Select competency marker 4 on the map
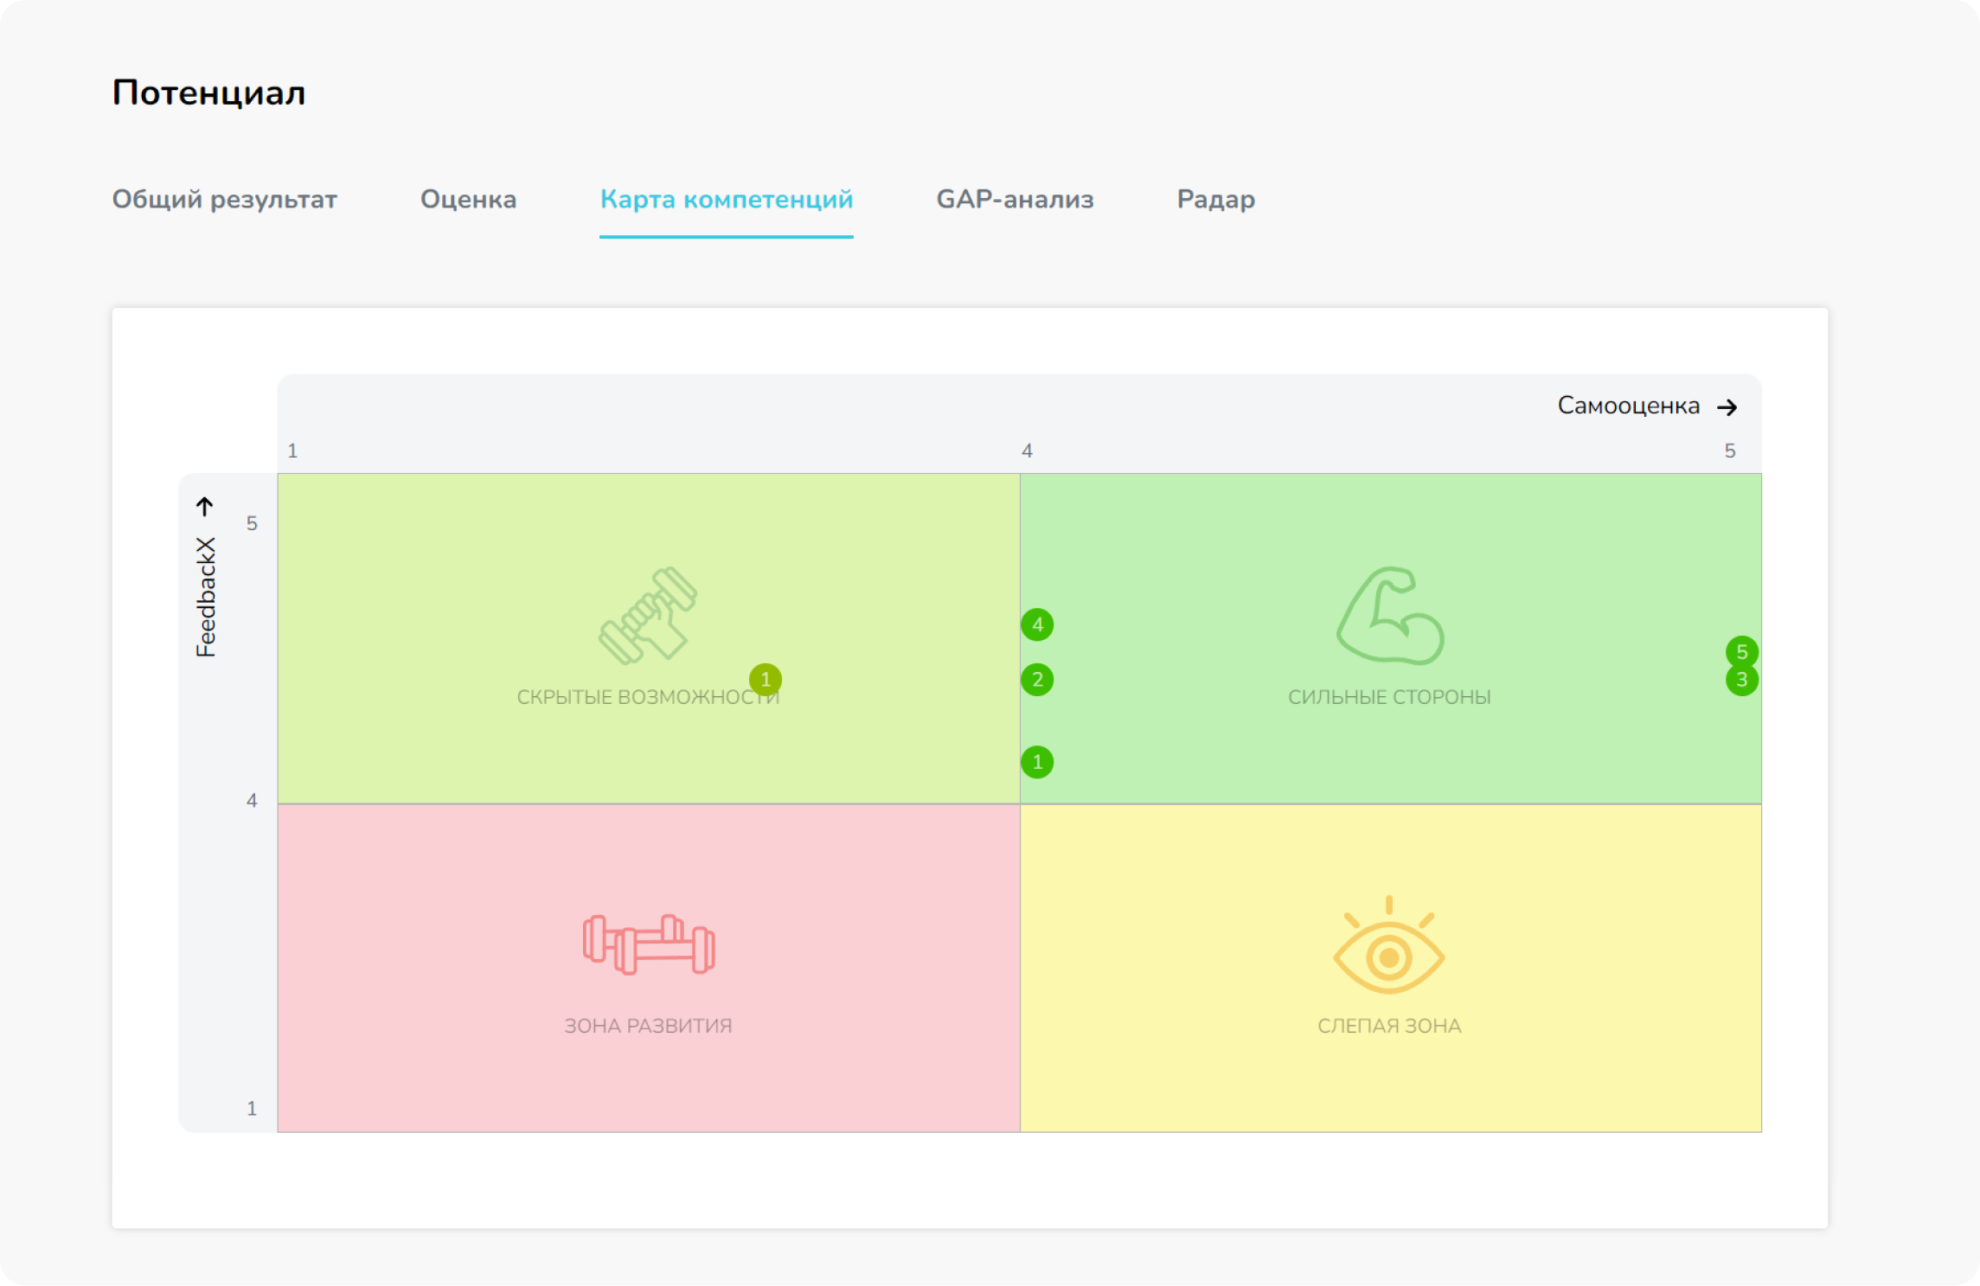This screenshot has height=1286, width=1980. pos(1037,625)
